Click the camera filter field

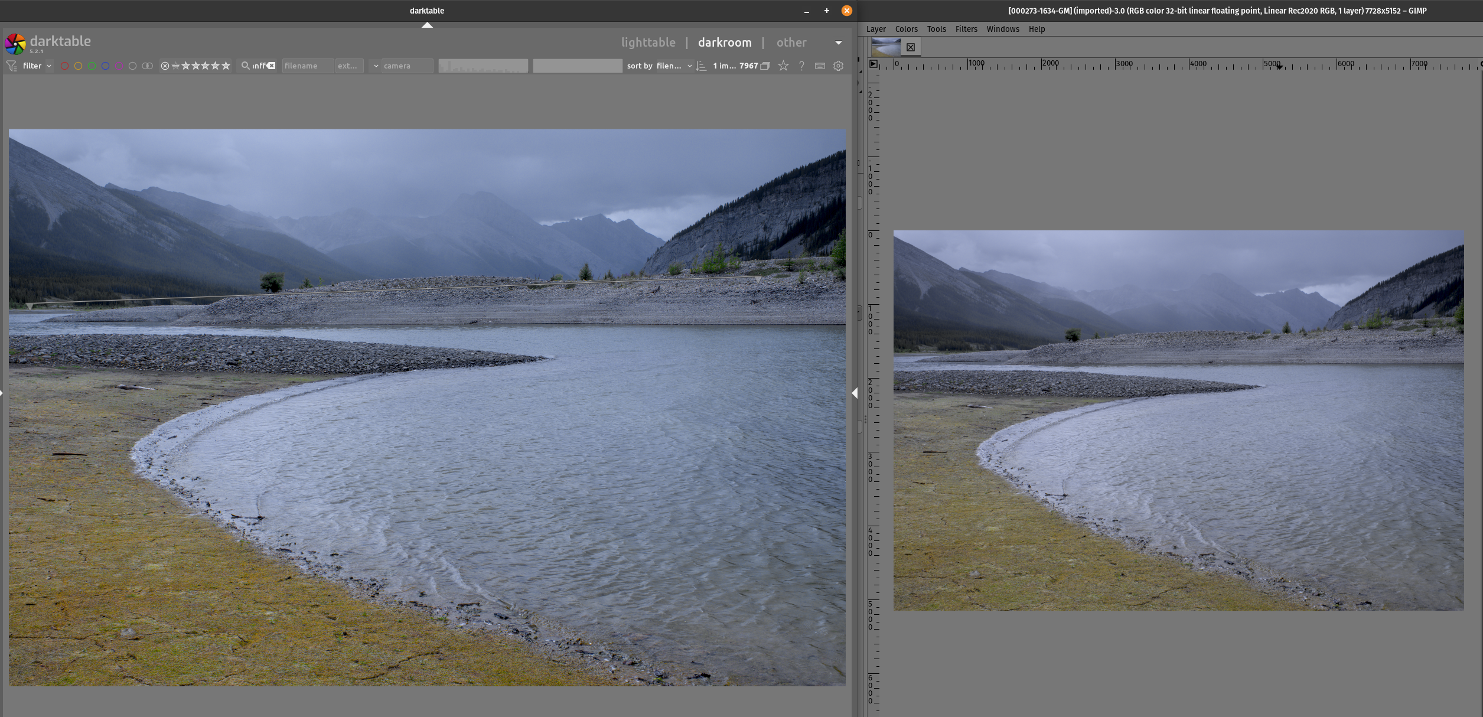[x=407, y=66]
